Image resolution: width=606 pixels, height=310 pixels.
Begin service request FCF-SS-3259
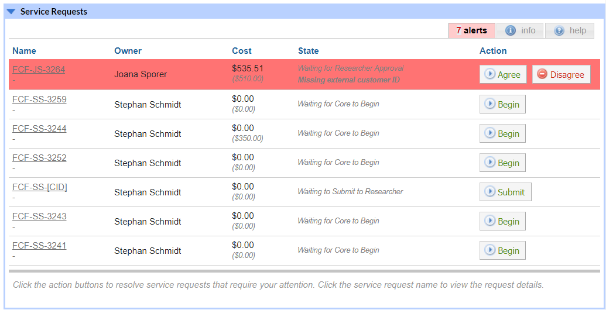point(502,104)
